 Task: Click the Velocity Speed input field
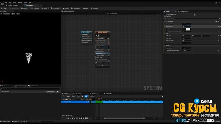186,27
